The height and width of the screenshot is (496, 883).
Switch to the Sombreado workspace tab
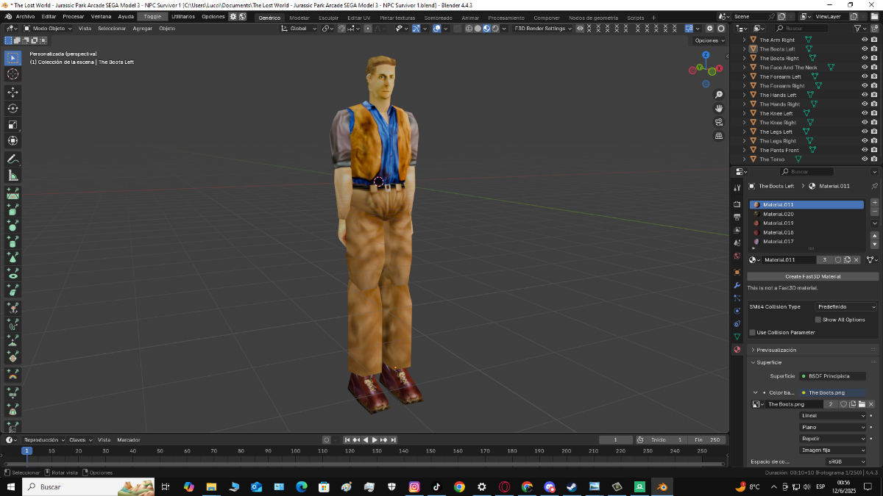439,18
